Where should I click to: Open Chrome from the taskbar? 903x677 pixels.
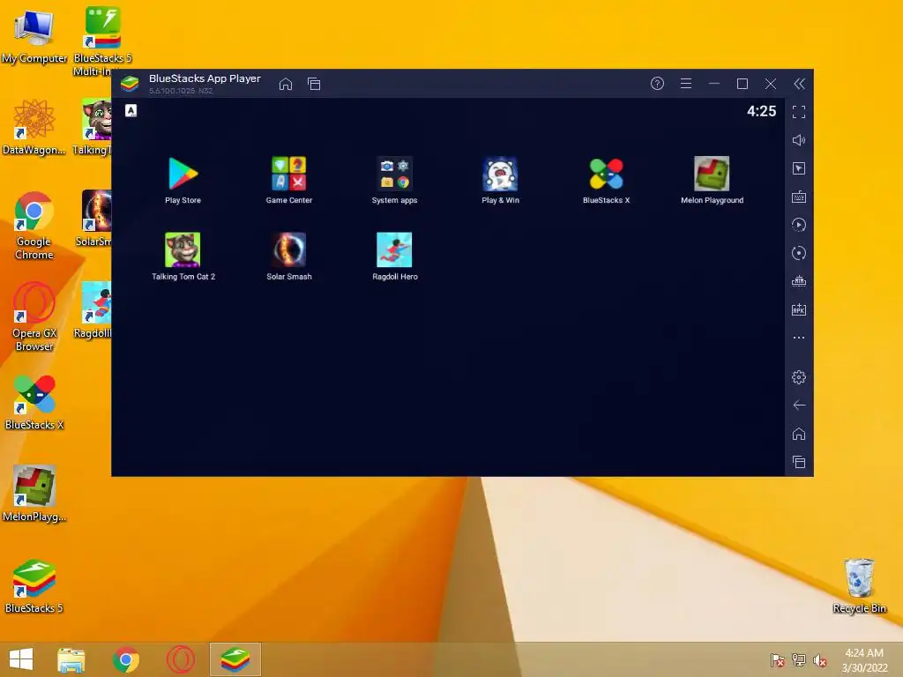(126, 659)
